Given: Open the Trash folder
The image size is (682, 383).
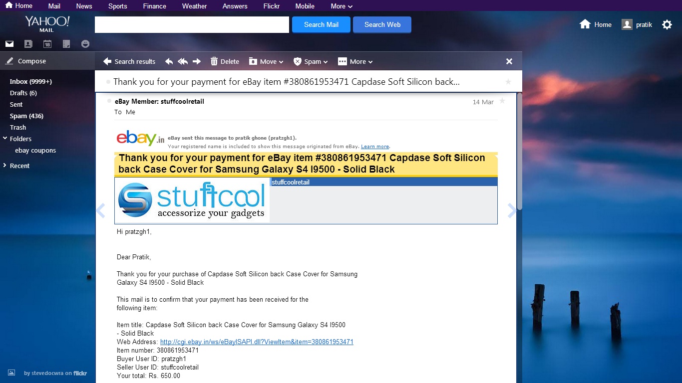Looking at the screenshot, I should 18,127.
